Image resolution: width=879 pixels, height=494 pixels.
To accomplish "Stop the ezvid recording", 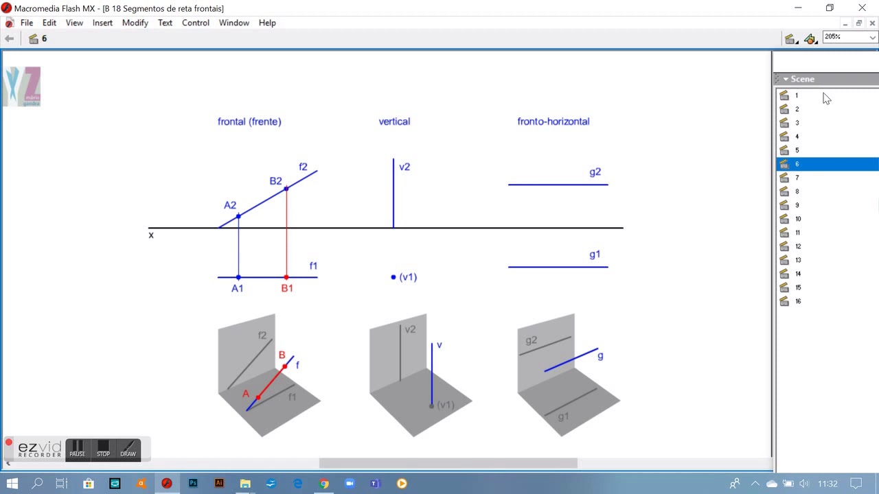I will pyautogui.click(x=103, y=449).
